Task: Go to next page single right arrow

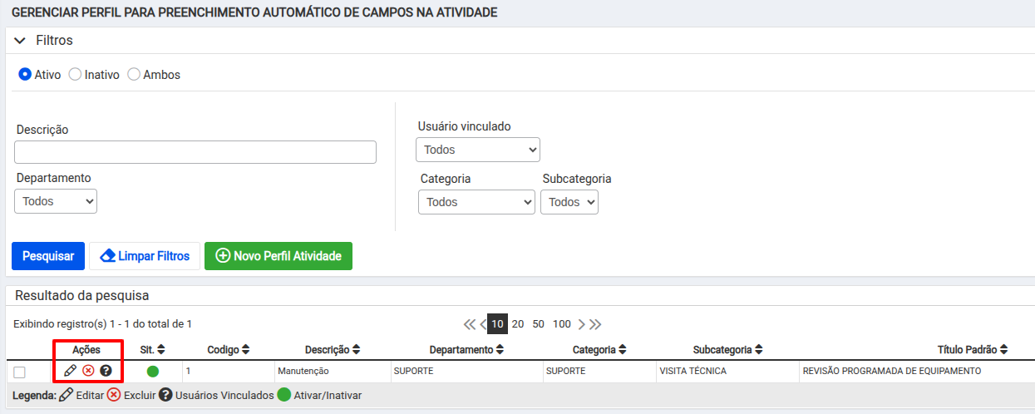Action: point(581,324)
